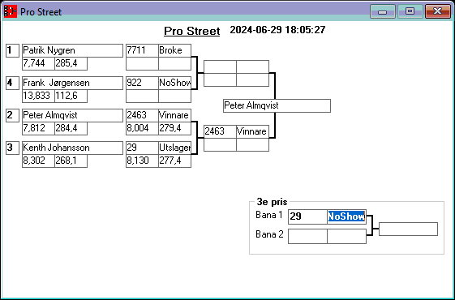Click the Utslagen status cell

point(174,148)
